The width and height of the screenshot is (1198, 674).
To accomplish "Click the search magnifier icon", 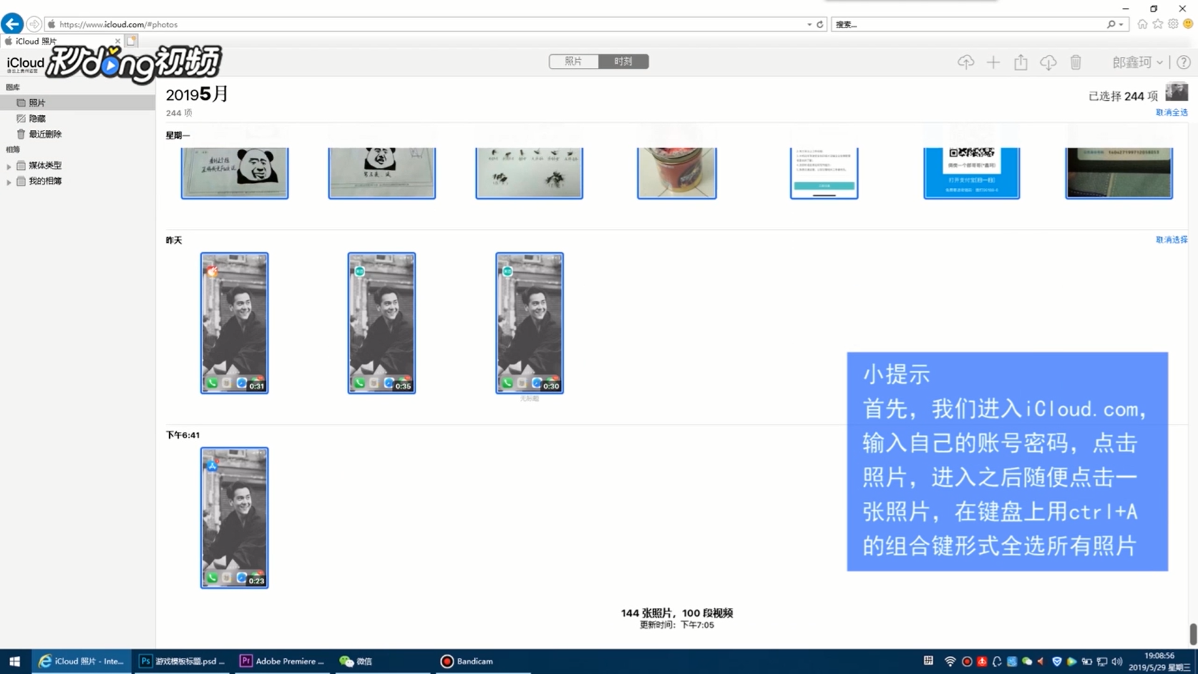I will click(1111, 24).
